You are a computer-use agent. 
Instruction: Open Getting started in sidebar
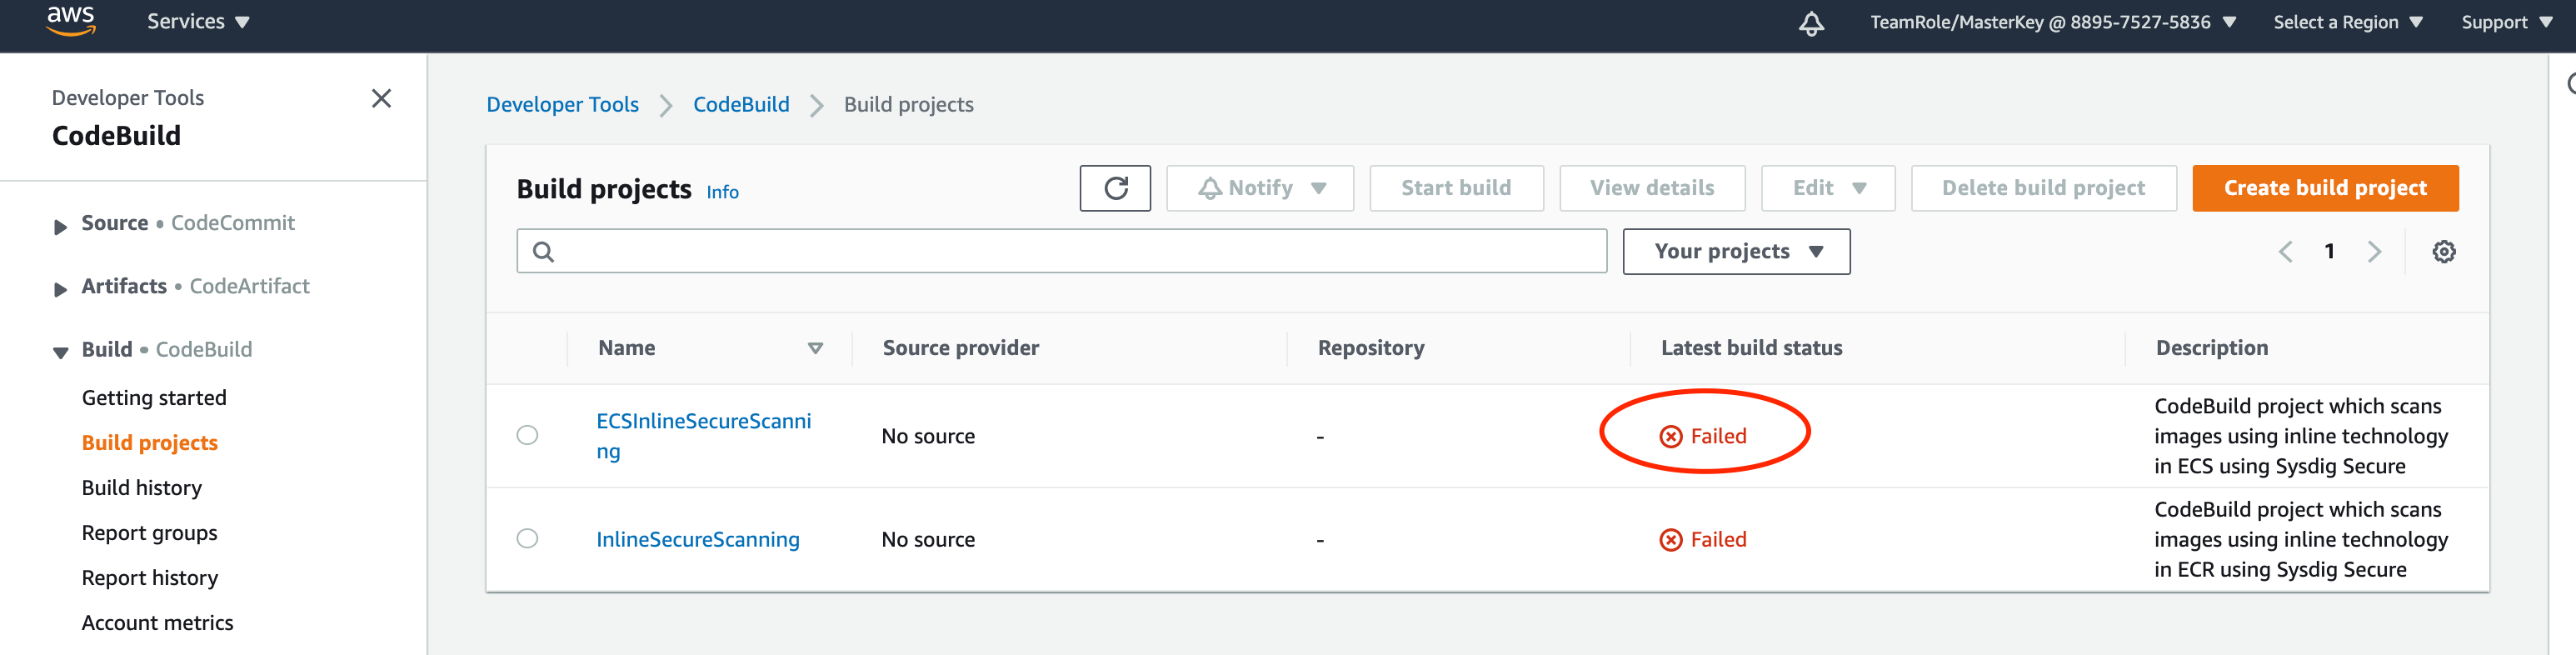coord(154,398)
